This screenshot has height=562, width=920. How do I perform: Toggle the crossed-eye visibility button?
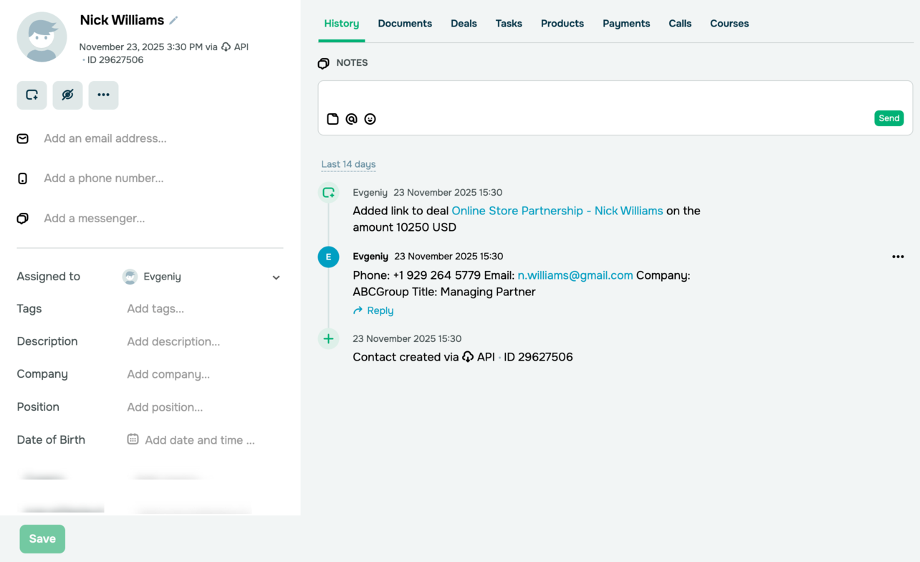pos(68,95)
